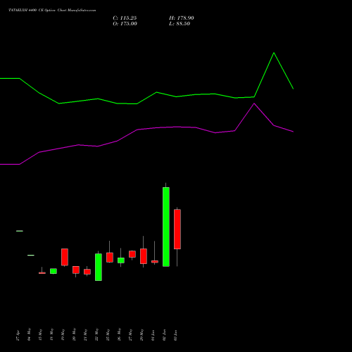Viewport: 352px width, 352px height.
Task: Click the 18 May date label
Action: (52, 334)
